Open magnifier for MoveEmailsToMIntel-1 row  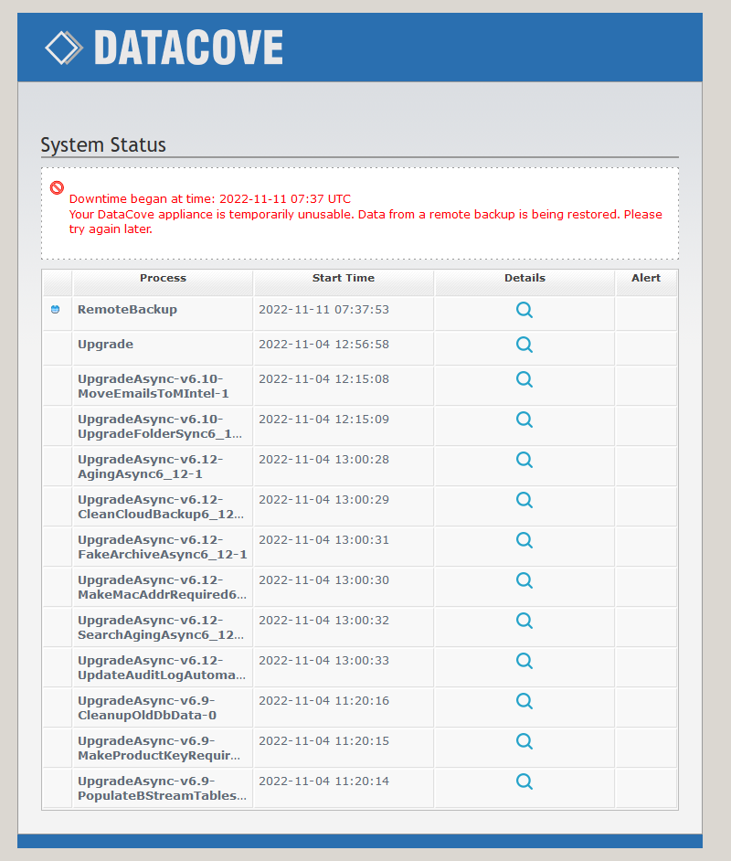point(524,379)
